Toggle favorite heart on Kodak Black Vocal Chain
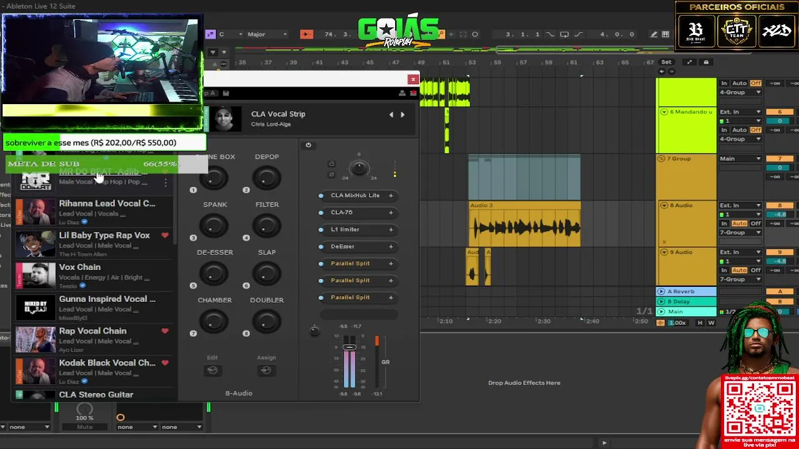Image resolution: width=799 pixels, height=449 pixels. [165, 363]
